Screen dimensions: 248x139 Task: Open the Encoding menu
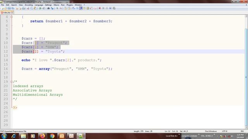29,5
